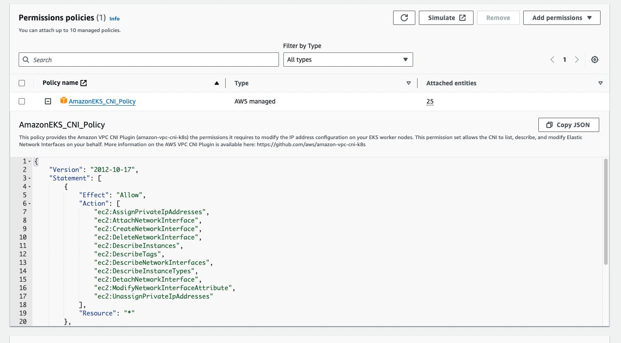Click the Attached entities count 25
Screen dimensions: 621x343
point(430,101)
